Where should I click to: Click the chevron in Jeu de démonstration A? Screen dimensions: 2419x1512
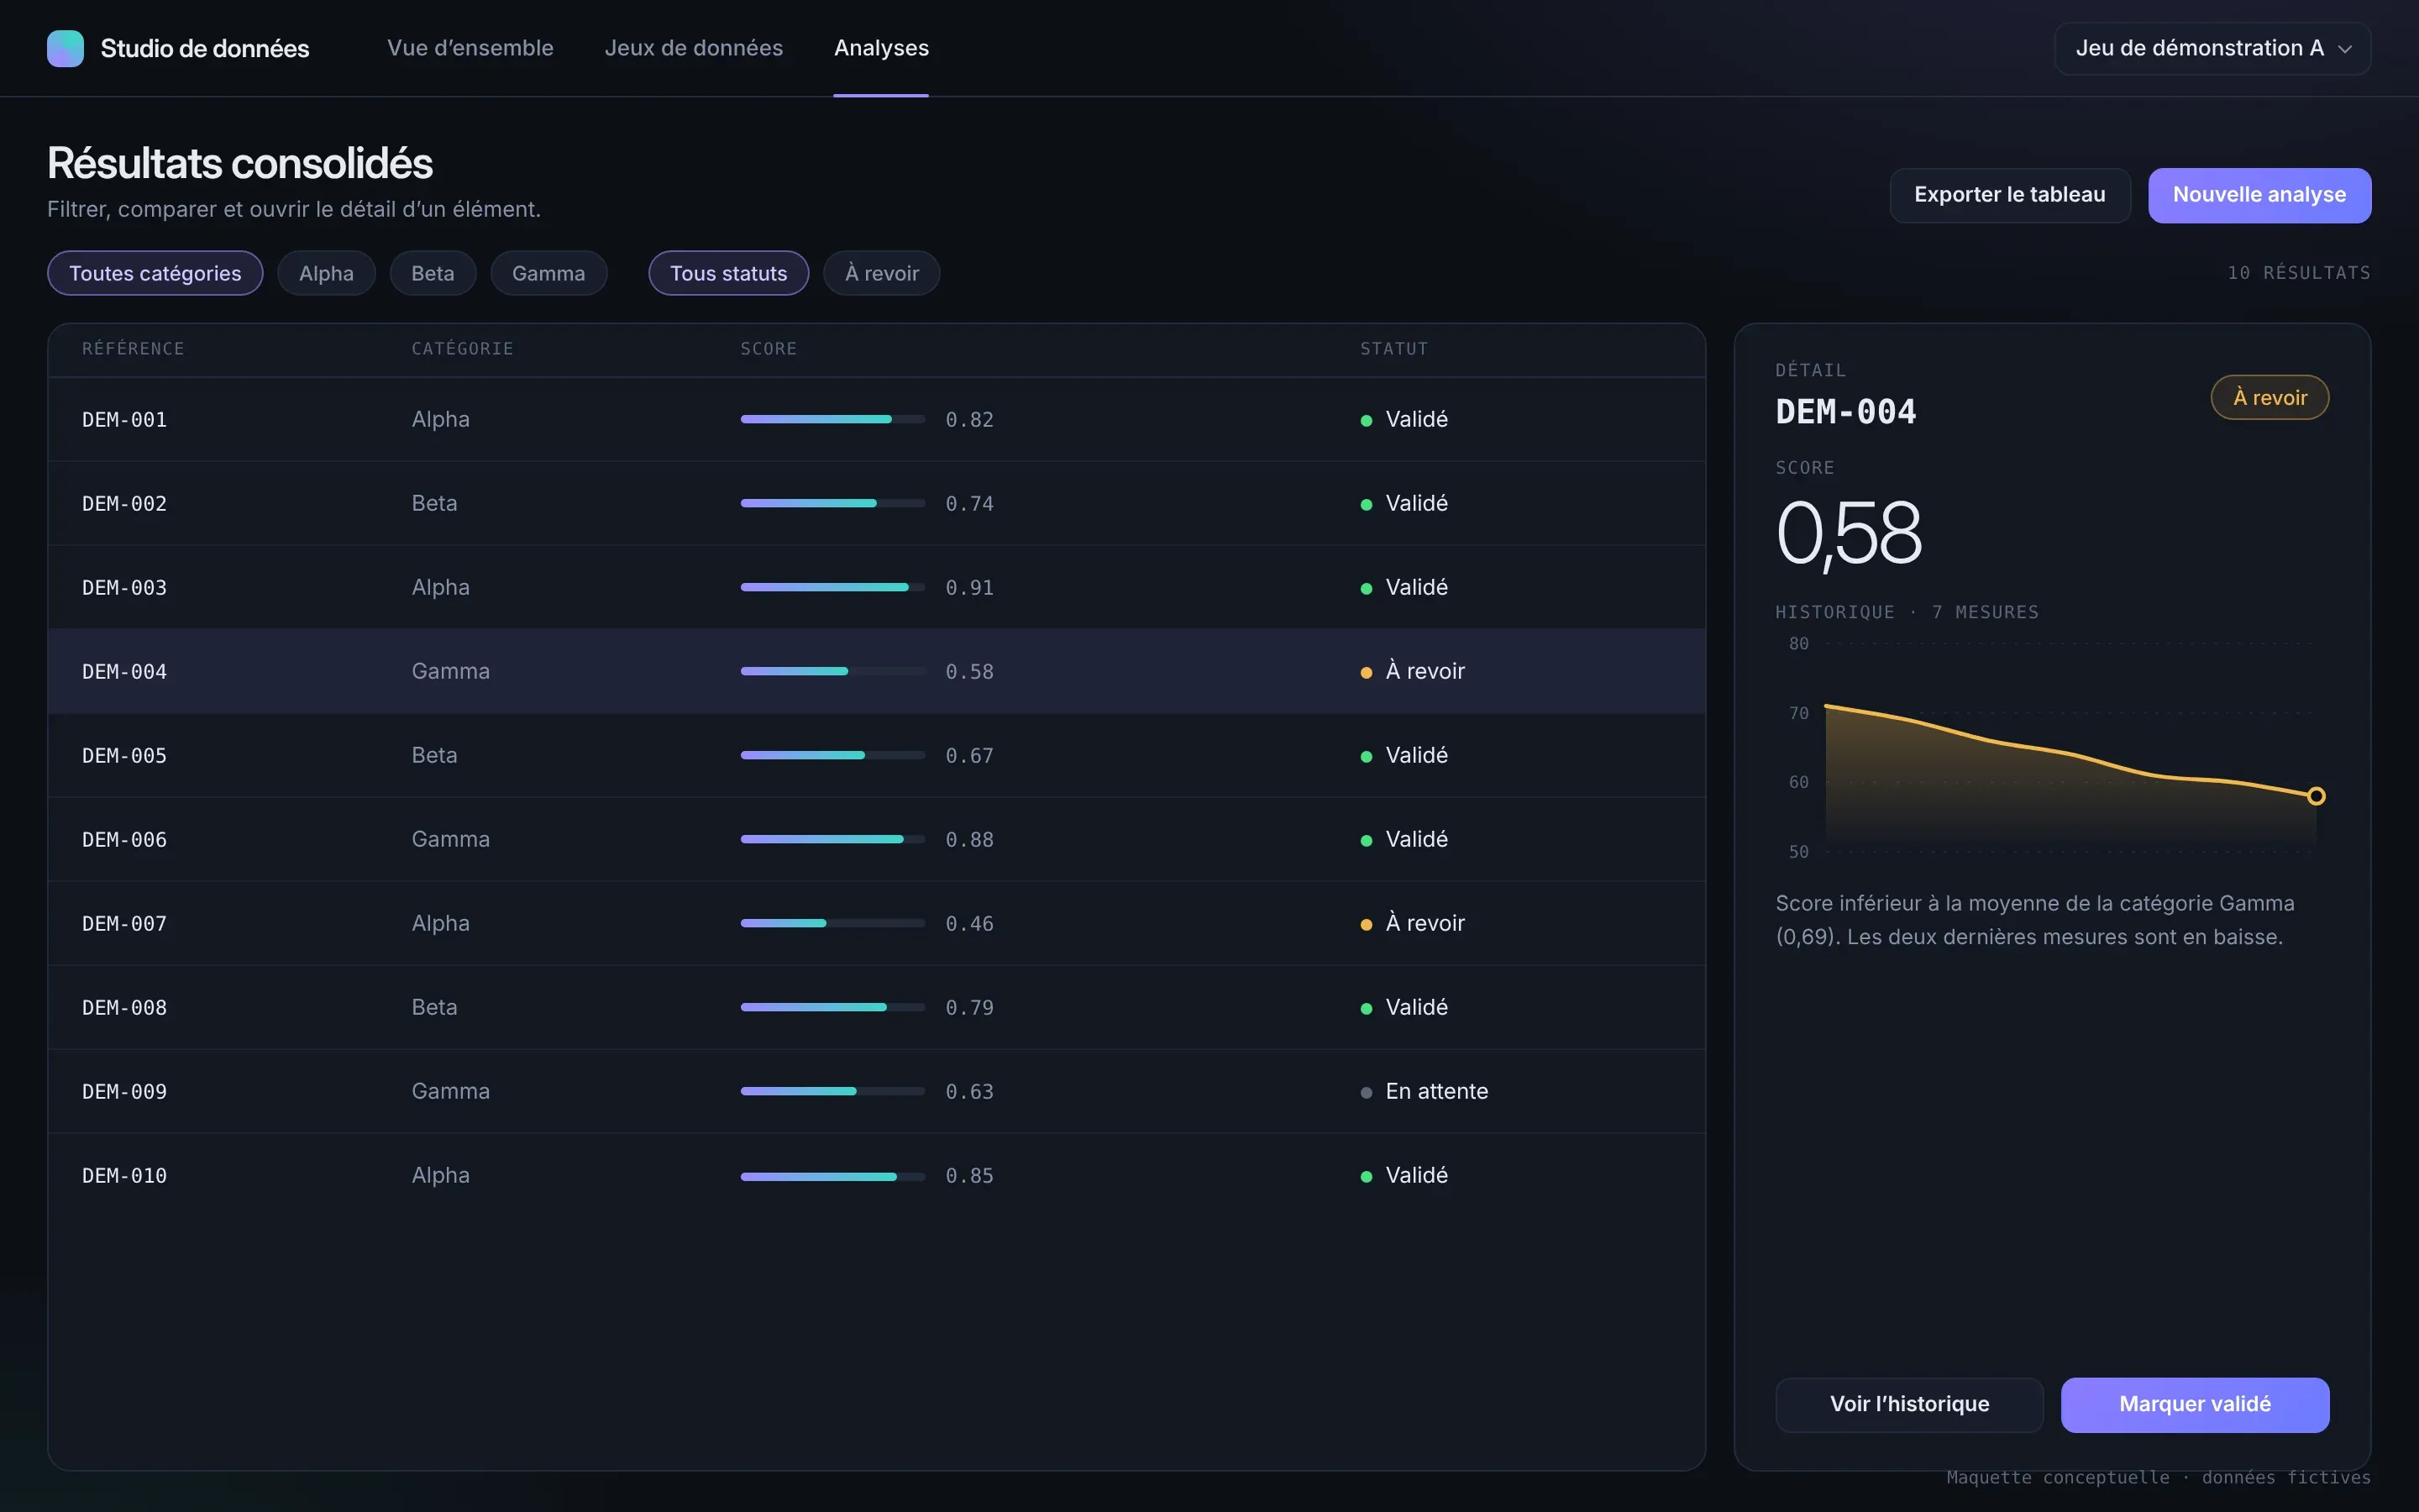(2344, 49)
